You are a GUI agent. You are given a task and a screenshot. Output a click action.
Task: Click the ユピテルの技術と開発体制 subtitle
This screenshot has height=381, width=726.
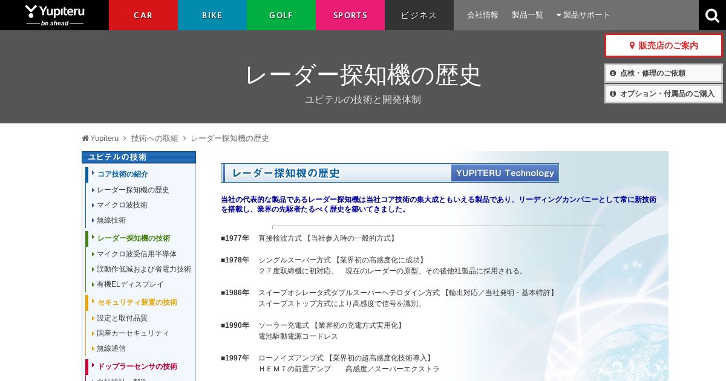(363, 100)
